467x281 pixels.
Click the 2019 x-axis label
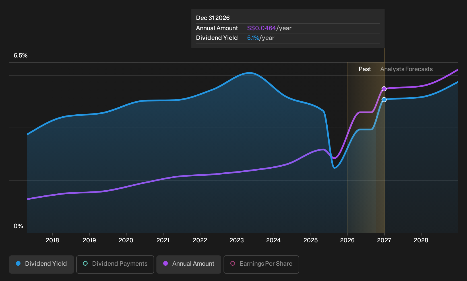coord(89,240)
